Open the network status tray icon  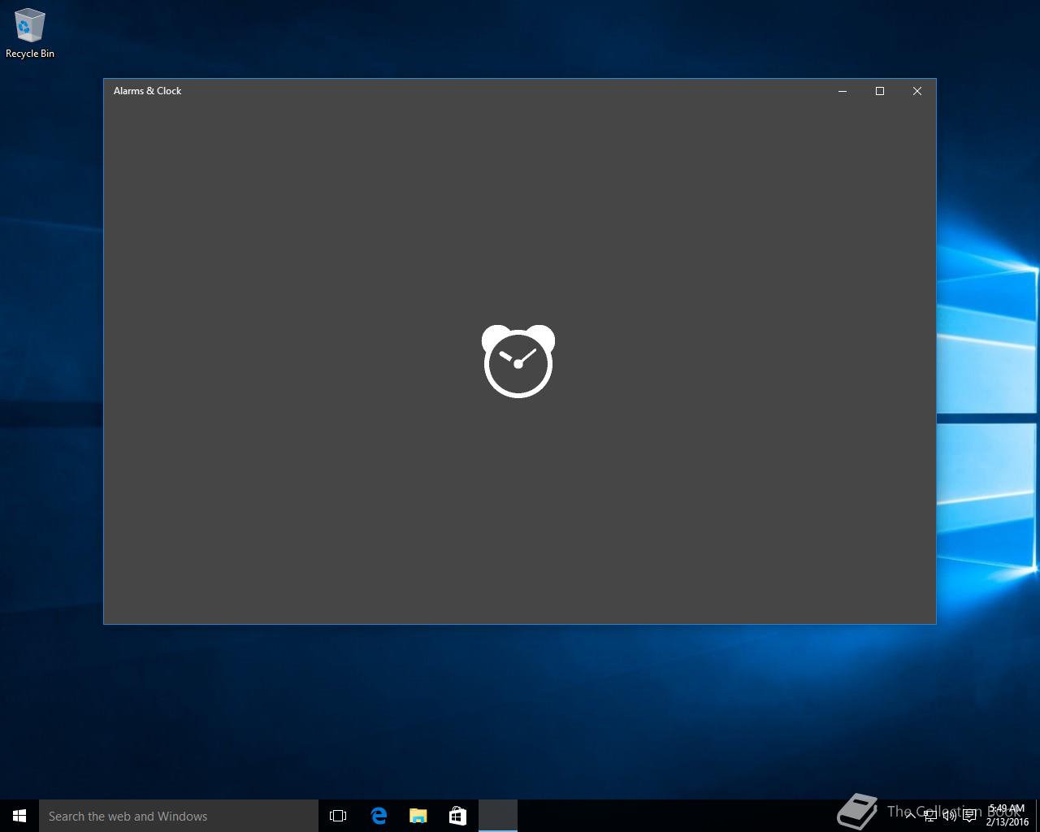point(929,816)
